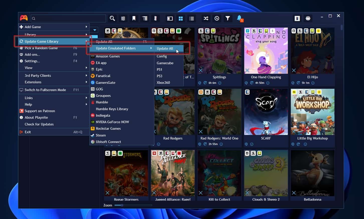Screen dimensions: 364x219
Task: Select the One Hand Clapping cover
Action: pos(266,51)
